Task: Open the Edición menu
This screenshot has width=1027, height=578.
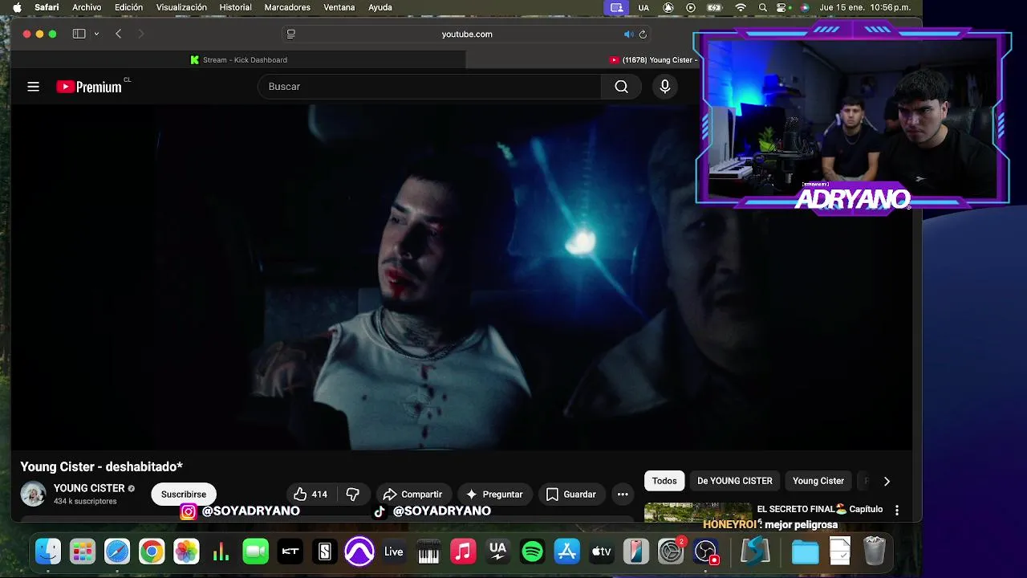Action: [x=128, y=7]
